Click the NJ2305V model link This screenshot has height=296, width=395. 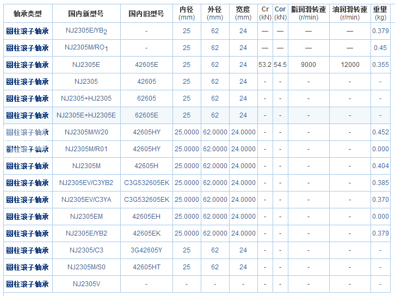pos(86,284)
